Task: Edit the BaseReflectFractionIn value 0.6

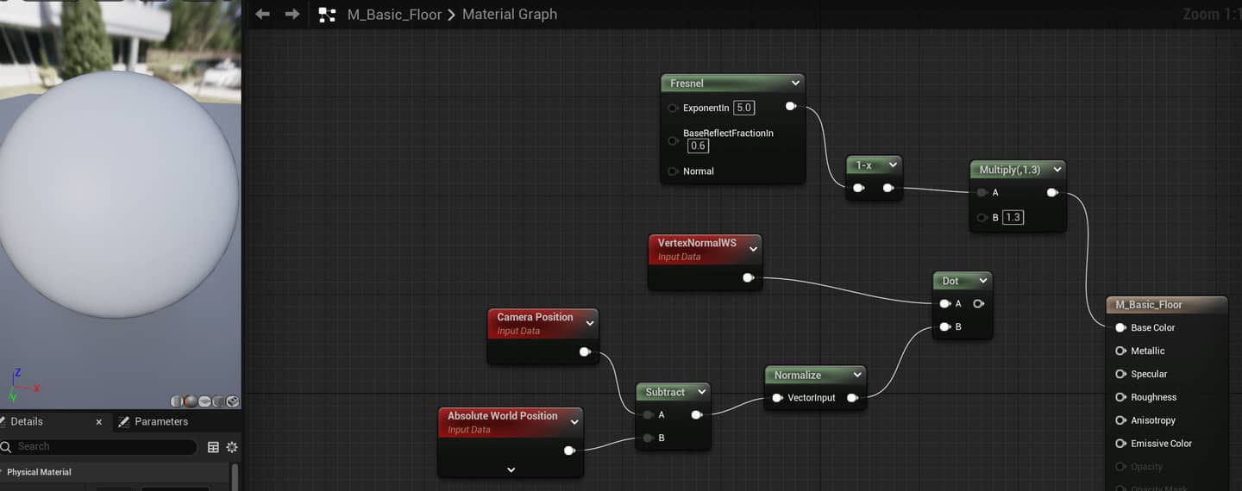Action: tap(698, 146)
